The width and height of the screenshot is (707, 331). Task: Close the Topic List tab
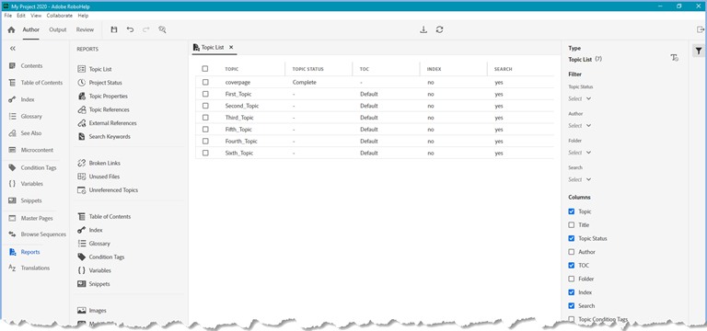[x=231, y=47]
